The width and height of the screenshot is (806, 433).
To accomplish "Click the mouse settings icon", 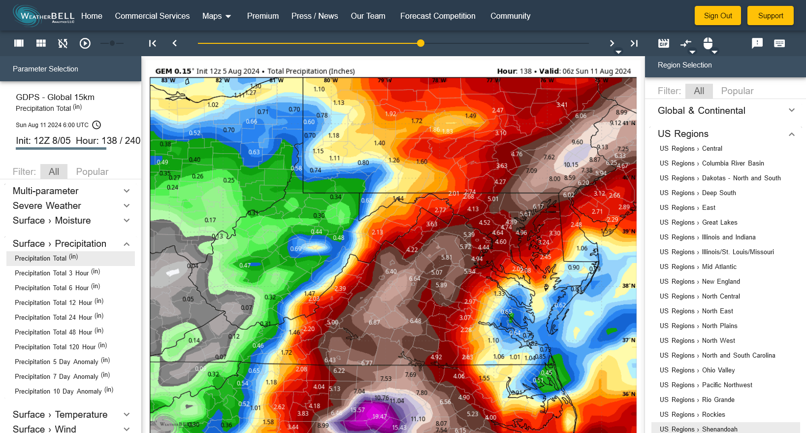I will (x=708, y=43).
